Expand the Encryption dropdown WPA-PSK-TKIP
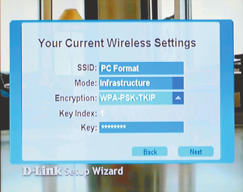The image size is (243, 192). pos(141,98)
